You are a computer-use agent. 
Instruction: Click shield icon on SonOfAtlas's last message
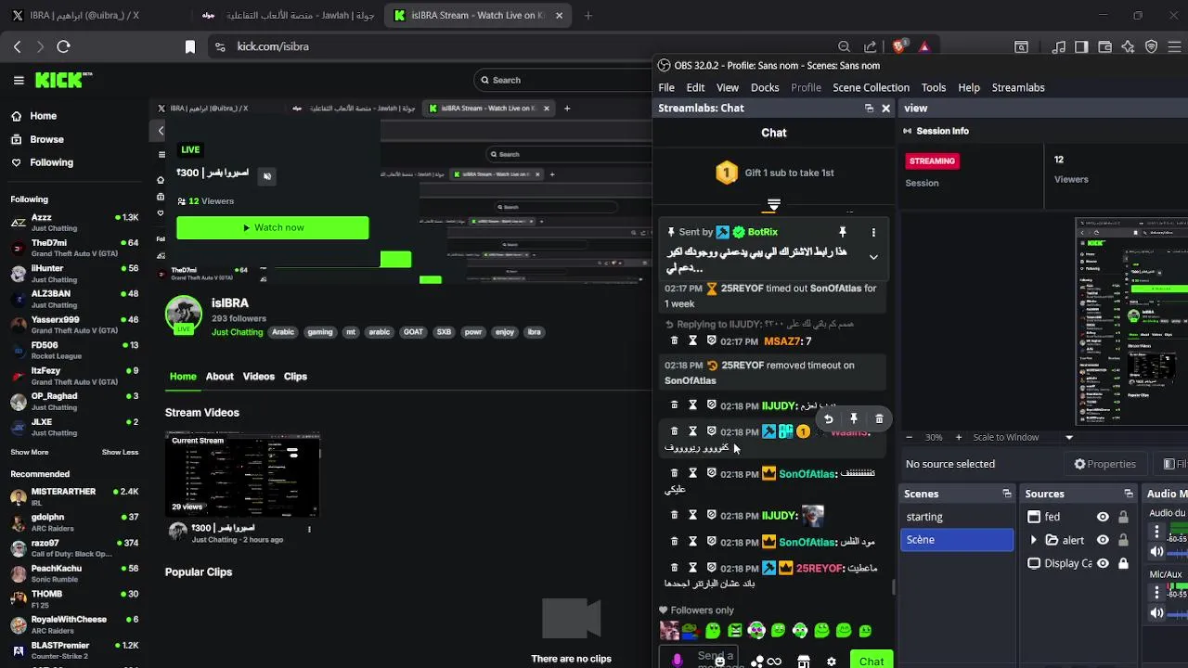click(x=711, y=542)
